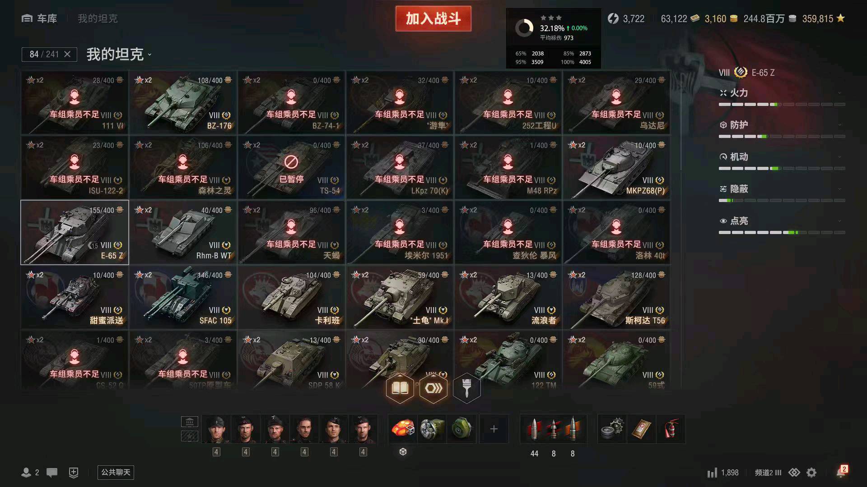
Task: Go to the 车库 tab
Action: (39, 18)
